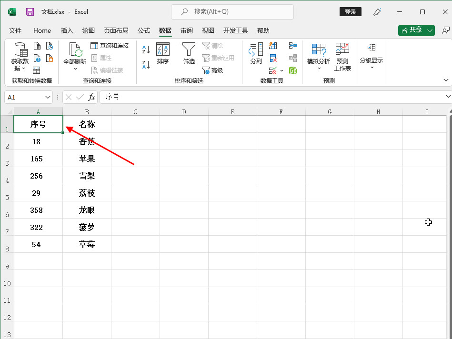452x339 pixels.
Task: Switch to the 审阅 (Review) tab
Action: point(187,30)
